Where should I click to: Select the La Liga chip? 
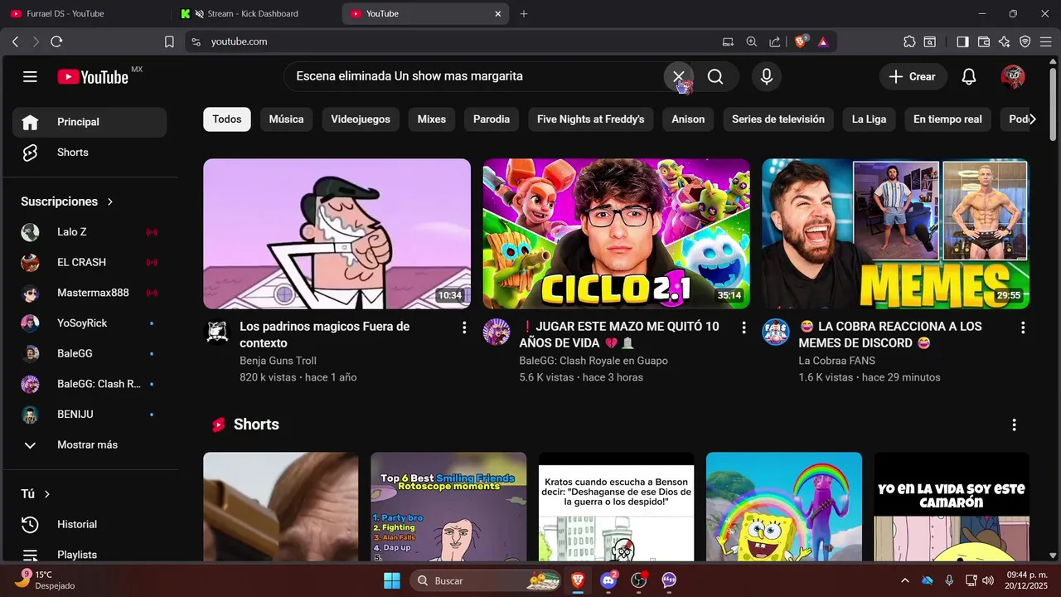[869, 119]
